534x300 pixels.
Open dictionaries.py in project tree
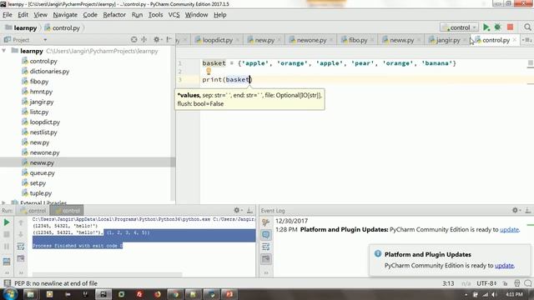point(49,71)
